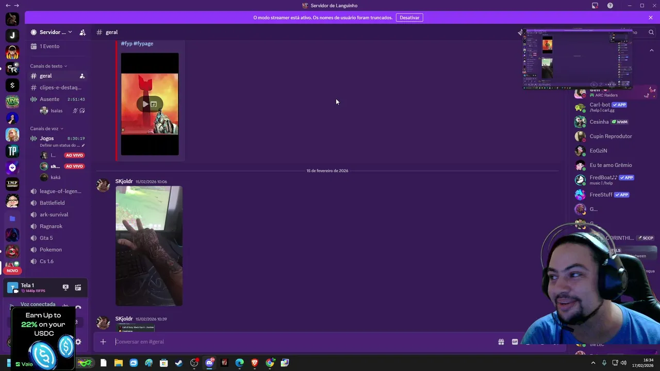Image resolution: width=660 pixels, height=371 pixels.
Task: Go forward with title bar right arrow
Action: coord(18,6)
